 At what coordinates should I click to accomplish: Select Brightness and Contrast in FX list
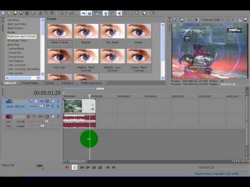tap(22, 36)
